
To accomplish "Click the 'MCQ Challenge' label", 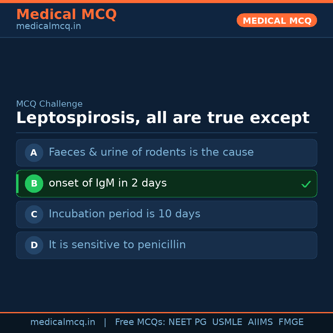I will pos(49,104).
